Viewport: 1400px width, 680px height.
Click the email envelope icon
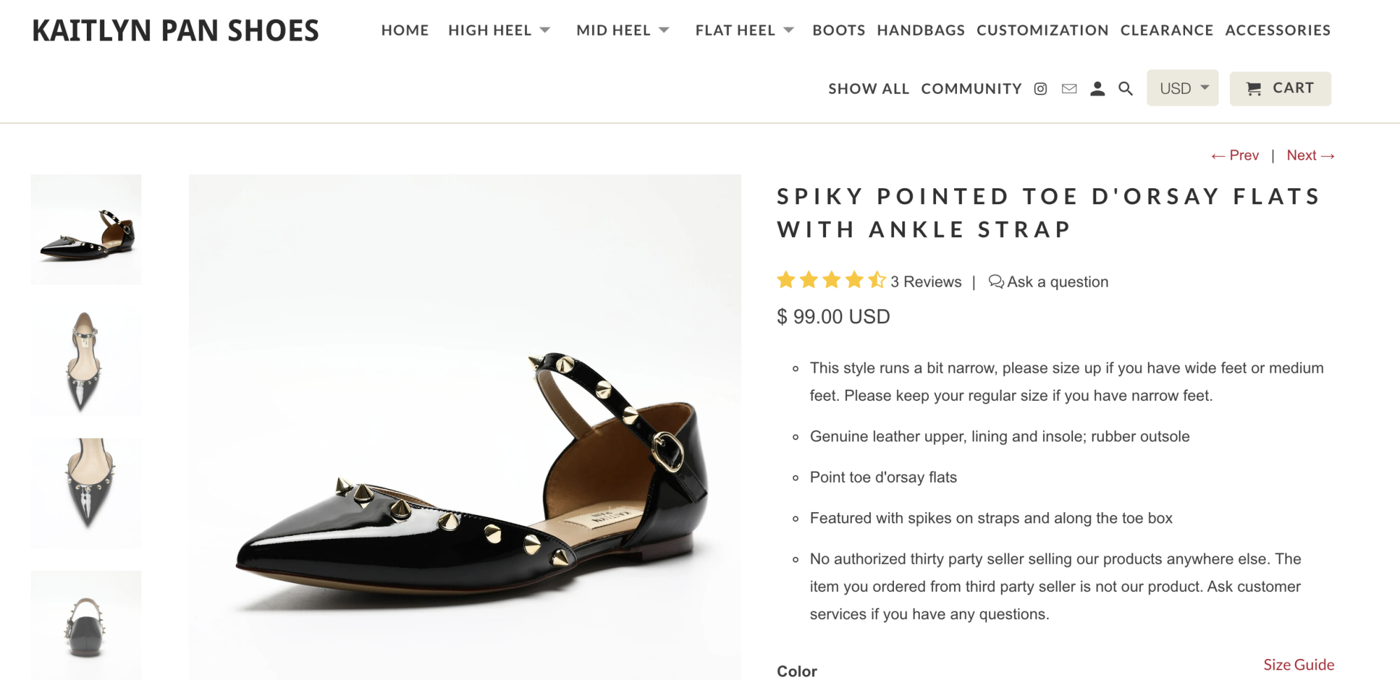[x=1069, y=89]
